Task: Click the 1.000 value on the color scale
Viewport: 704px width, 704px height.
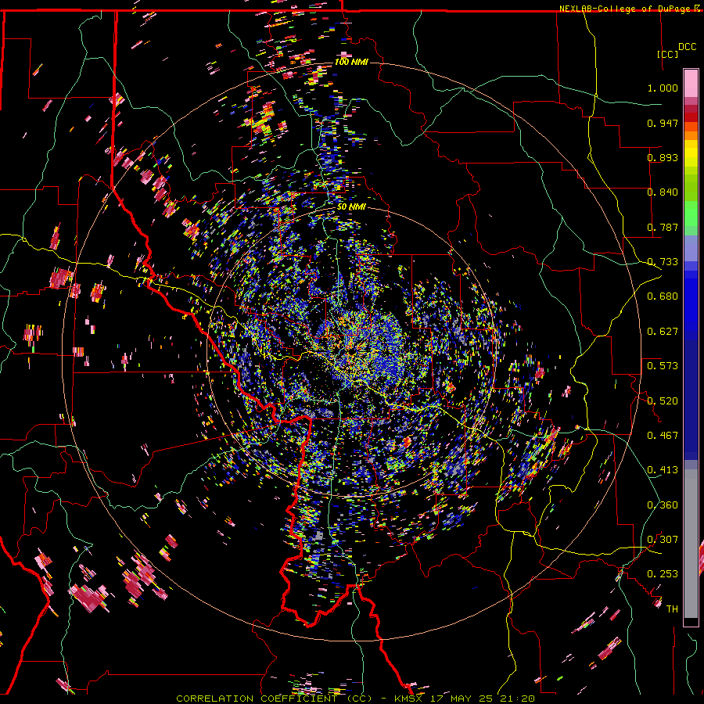Action: (663, 88)
